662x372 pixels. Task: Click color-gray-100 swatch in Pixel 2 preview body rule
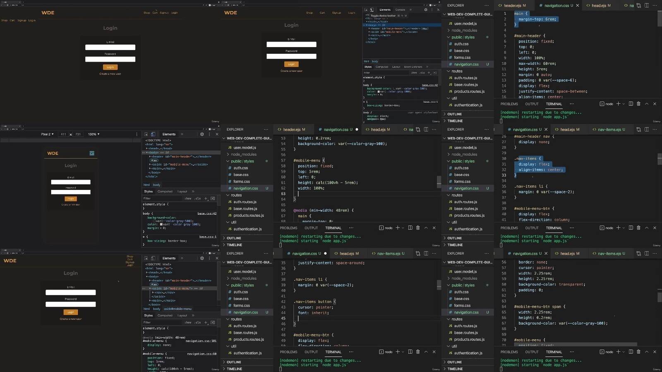click(161, 224)
